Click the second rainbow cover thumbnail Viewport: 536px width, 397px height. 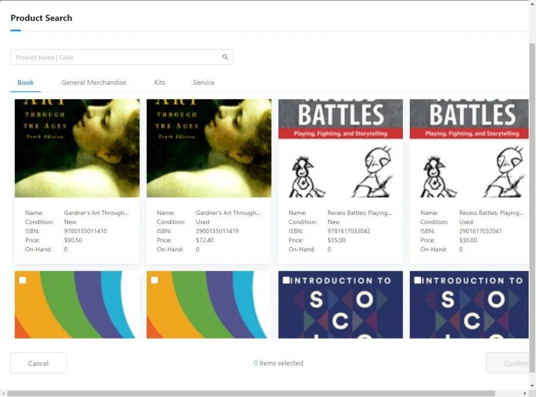[x=209, y=304]
